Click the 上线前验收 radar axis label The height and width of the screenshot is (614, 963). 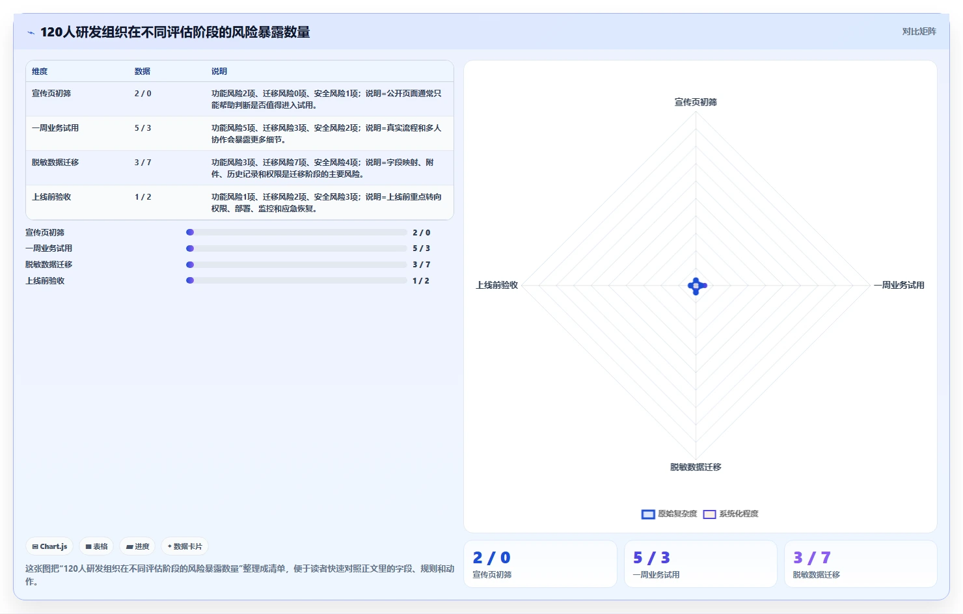(497, 285)
